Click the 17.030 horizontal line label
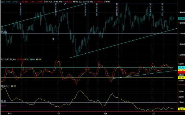 pyautogui.click(x=4, y=32)
